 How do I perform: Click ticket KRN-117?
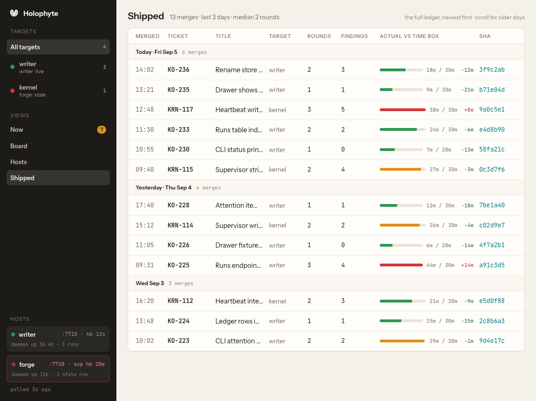tap(180, 110)
